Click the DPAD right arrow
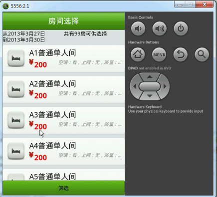 click(x=165, y=86)
